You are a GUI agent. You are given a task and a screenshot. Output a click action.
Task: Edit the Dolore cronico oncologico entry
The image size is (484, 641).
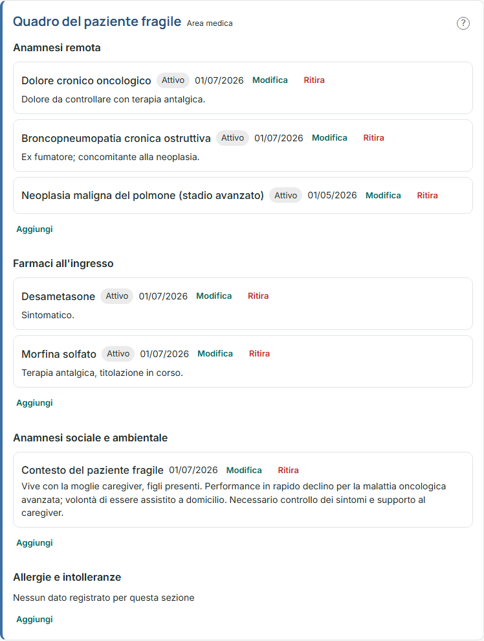click(270, 80)
